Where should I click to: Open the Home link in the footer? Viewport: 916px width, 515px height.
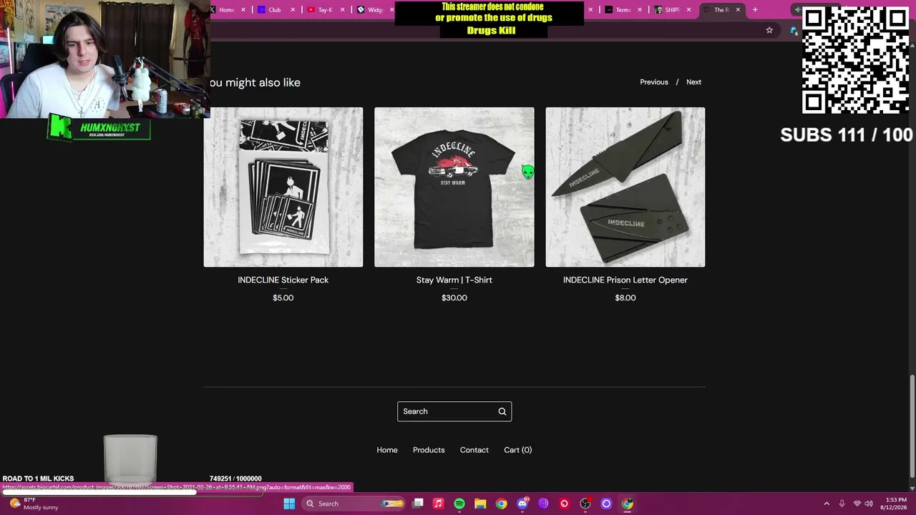coord(387,450)
